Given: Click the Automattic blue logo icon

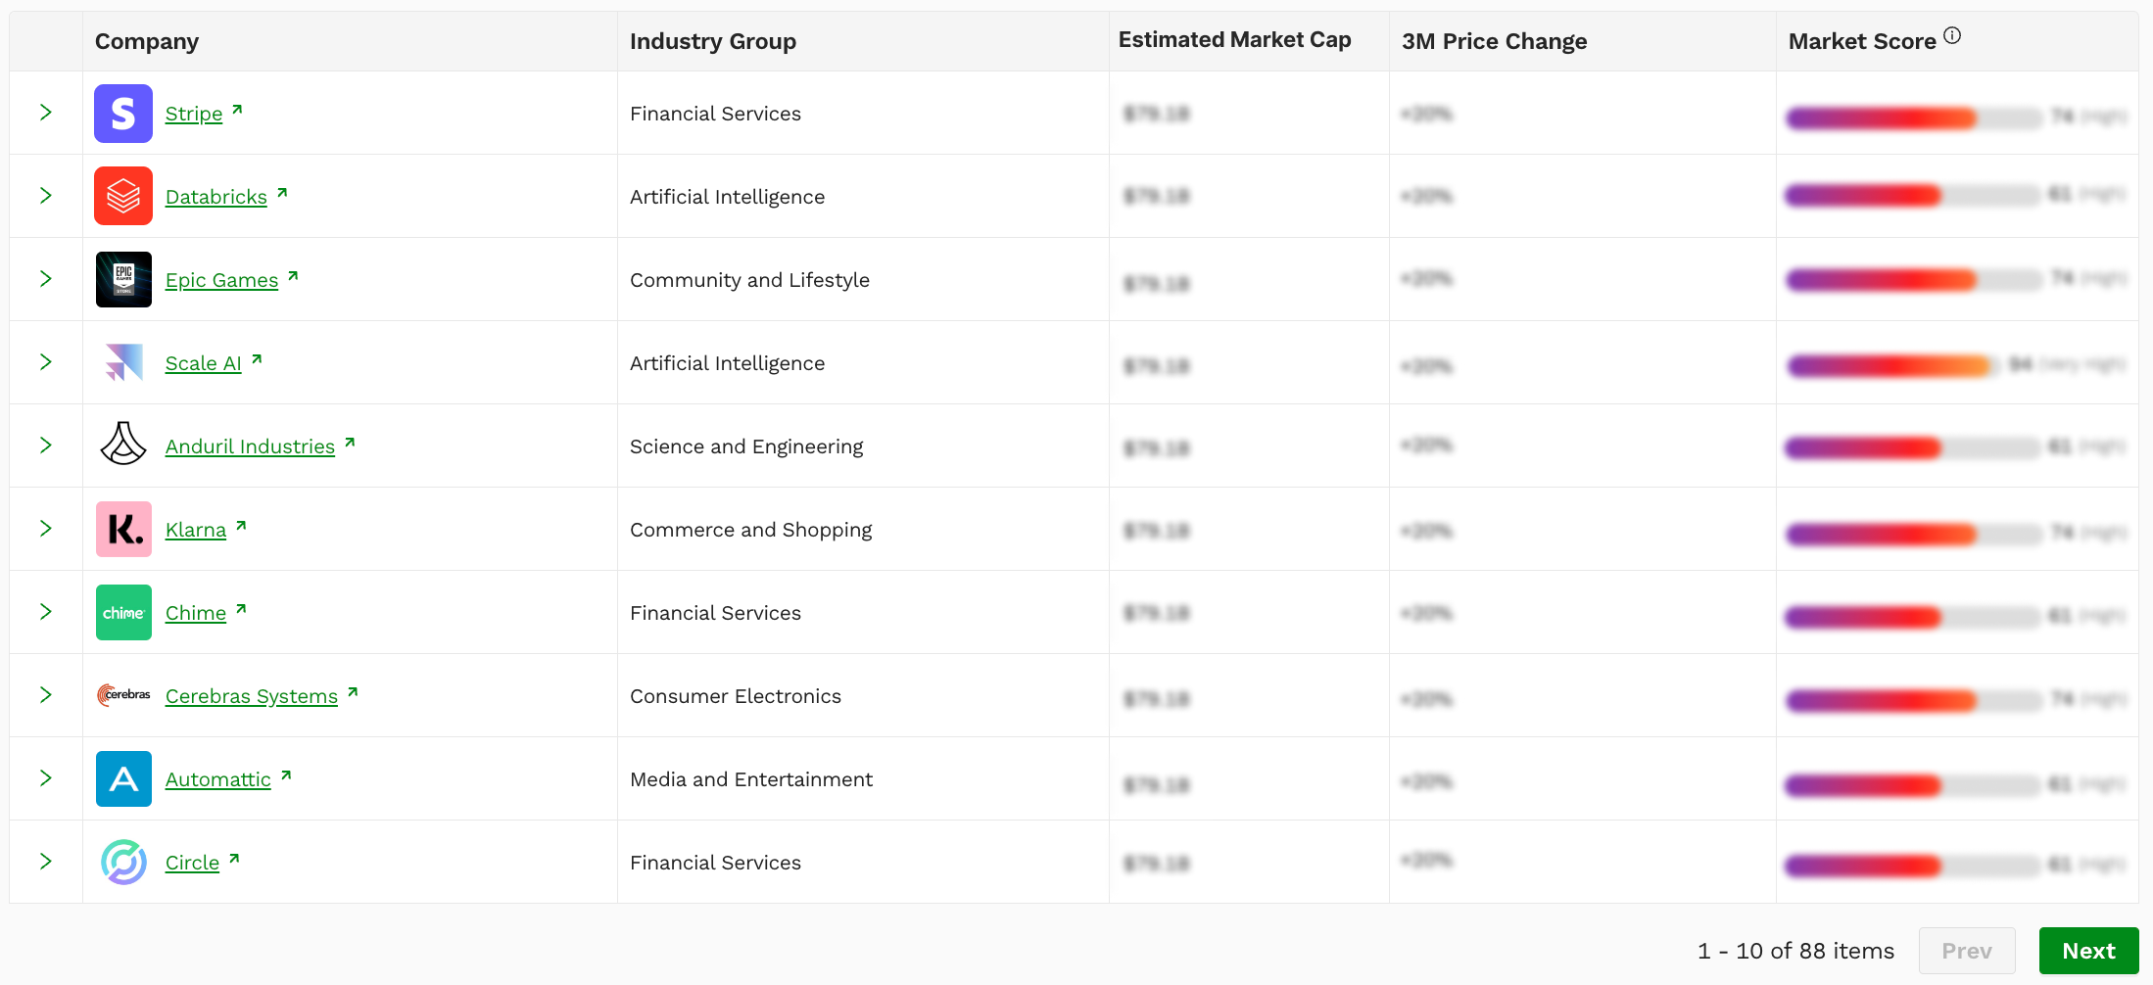Looking at the screenshot, I should pos(123,778).
